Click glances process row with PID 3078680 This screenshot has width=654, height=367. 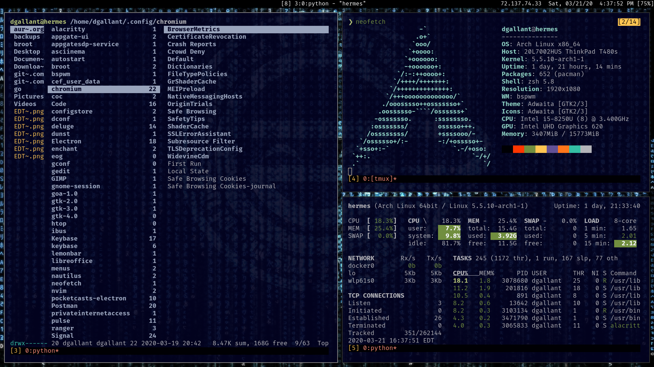(x=546, y=281)
